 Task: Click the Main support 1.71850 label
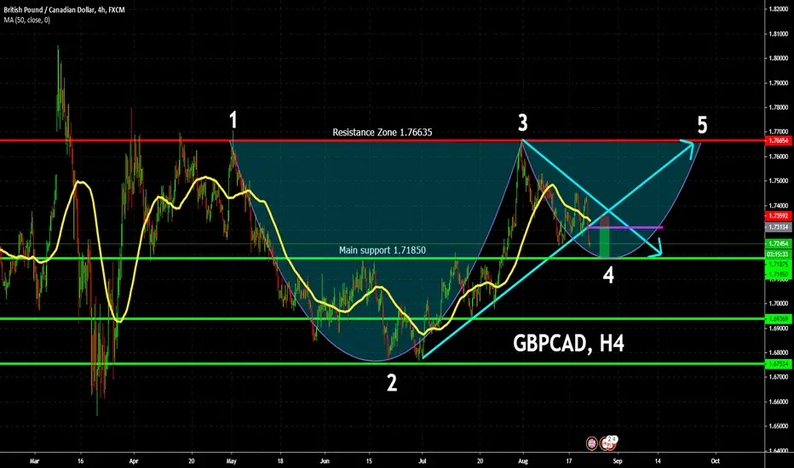[x=383, y=250]
